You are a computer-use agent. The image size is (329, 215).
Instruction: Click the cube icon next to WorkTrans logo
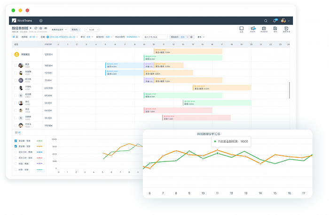pyautogui.click(x=41, y=21)
